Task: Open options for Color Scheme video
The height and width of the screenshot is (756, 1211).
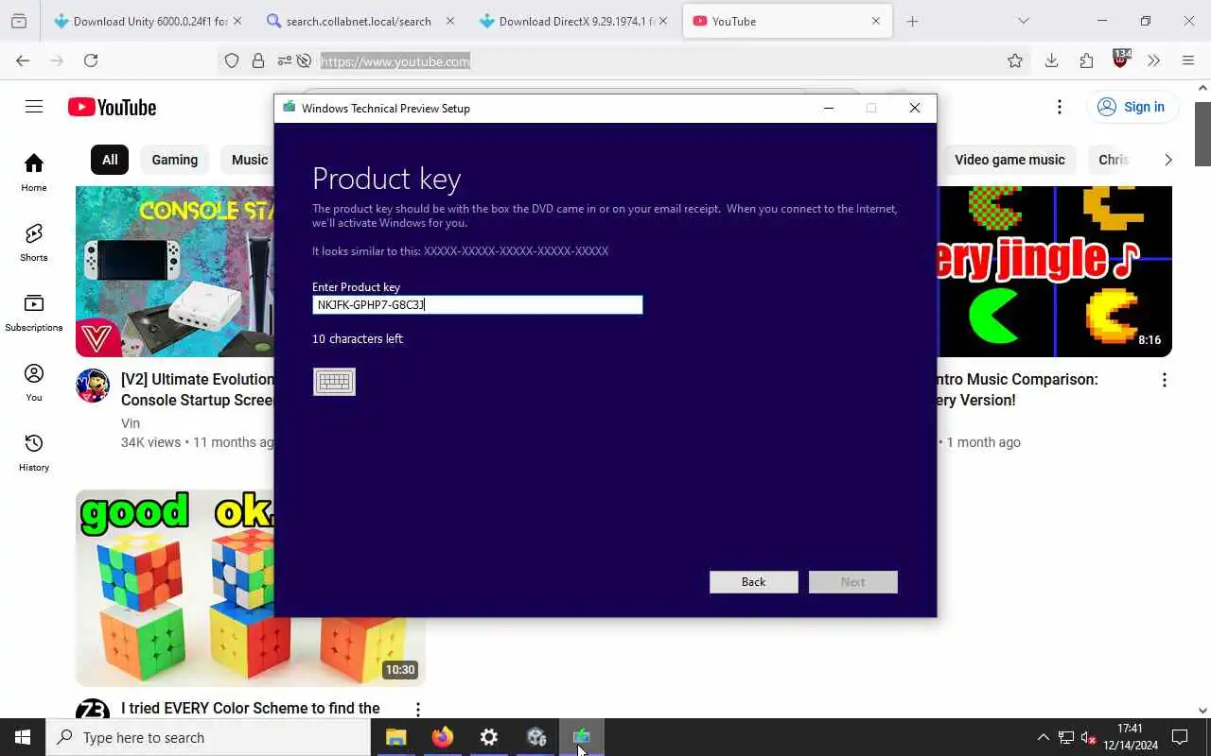Action: (417, 709)
